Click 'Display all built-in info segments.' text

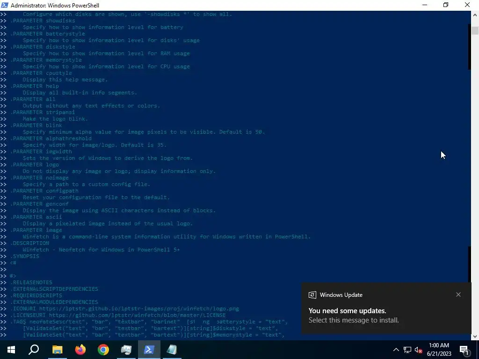pyautogui.click(x=80, y=93)
